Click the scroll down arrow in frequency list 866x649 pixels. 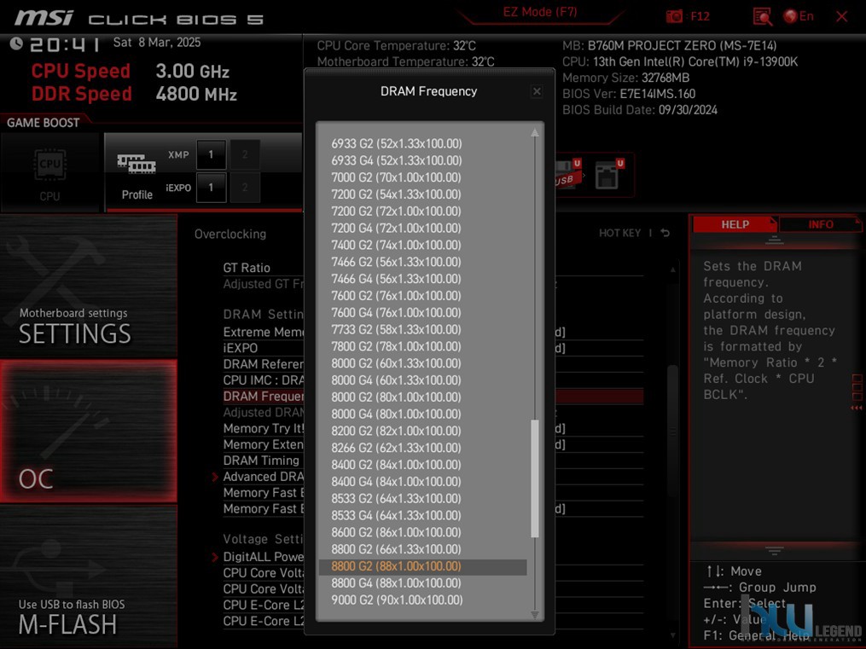pyautogui.click(x=535, y=614)
